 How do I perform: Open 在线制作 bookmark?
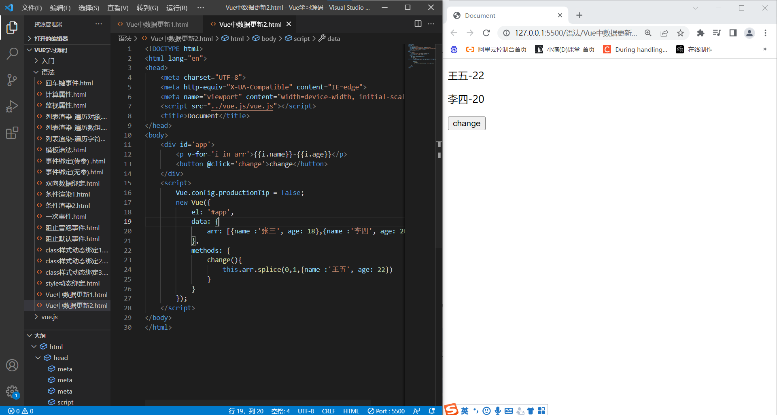click(x=694, y=49)
